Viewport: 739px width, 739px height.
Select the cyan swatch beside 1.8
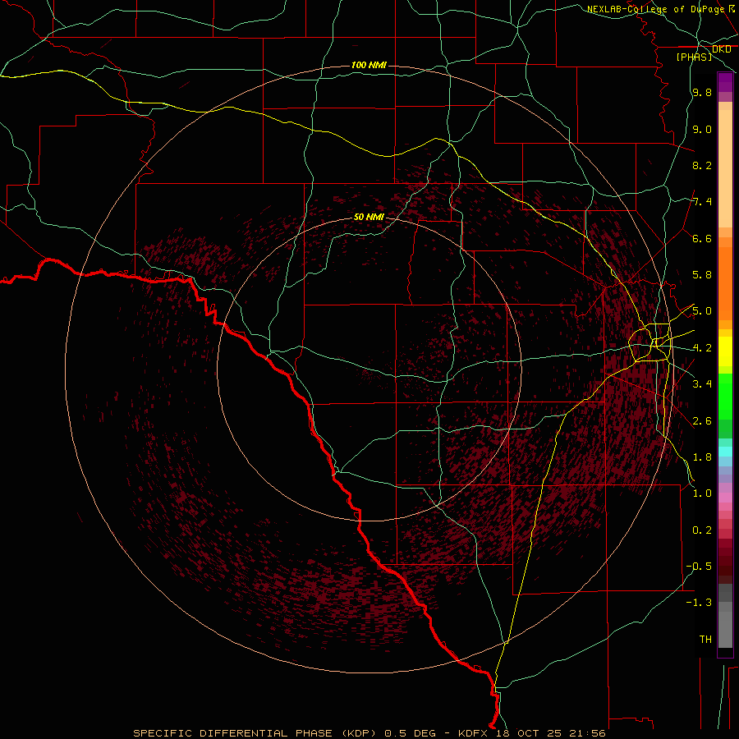725,452
